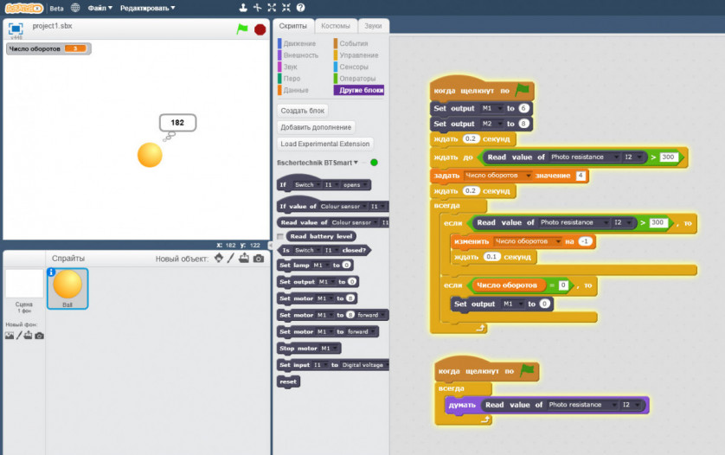Image resolution: width=725 pixels, height=455 pixels.
Task: Select the Операторы block category
Action: 359,79
